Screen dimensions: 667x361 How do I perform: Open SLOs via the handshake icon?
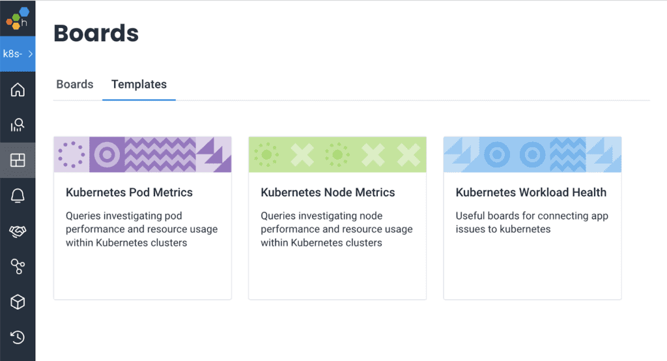pos(18,231)
